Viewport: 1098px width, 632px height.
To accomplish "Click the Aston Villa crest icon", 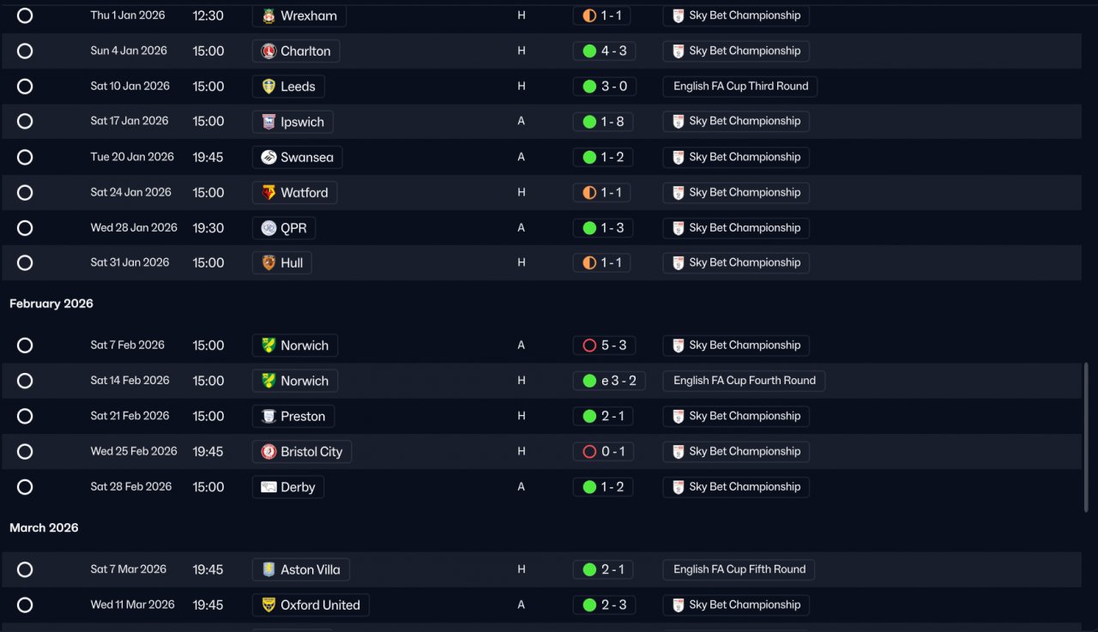I will (268, 569).
